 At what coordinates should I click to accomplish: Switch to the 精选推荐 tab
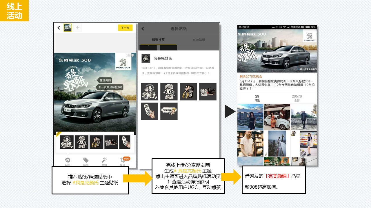[158, 40]
